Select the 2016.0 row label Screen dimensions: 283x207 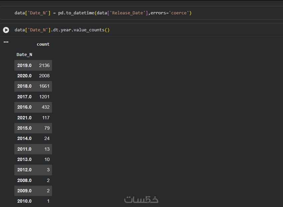tap(24, 107)
